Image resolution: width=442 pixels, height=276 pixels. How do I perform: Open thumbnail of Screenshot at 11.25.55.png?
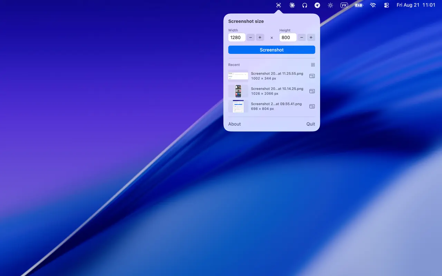(x=238, y=76)
